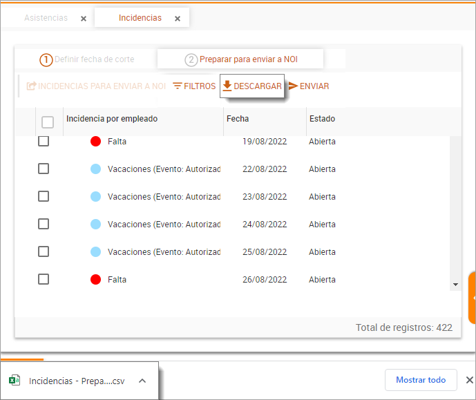This screenshot has height=400, width=476.
Task: Click the Filtros filter icon
Action: (x=178, y=86)
